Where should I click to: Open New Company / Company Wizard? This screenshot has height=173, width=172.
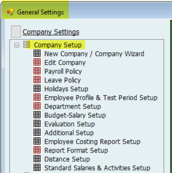(94, 54)
